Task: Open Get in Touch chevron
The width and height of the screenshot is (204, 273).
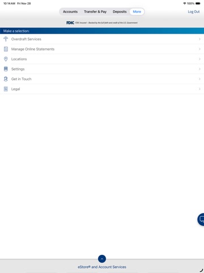Action: click(x=199, y=79)
